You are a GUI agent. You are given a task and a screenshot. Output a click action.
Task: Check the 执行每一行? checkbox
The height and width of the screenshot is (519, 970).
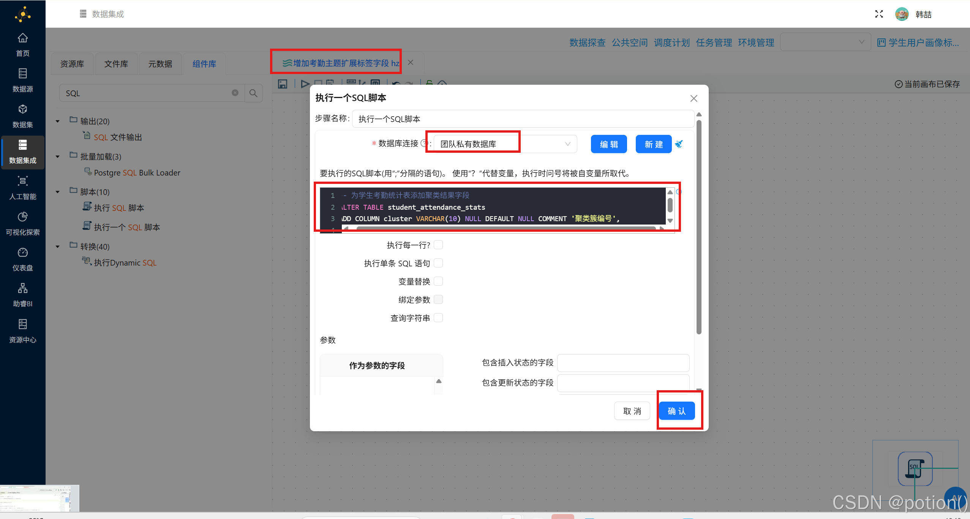tap(438, 245)
